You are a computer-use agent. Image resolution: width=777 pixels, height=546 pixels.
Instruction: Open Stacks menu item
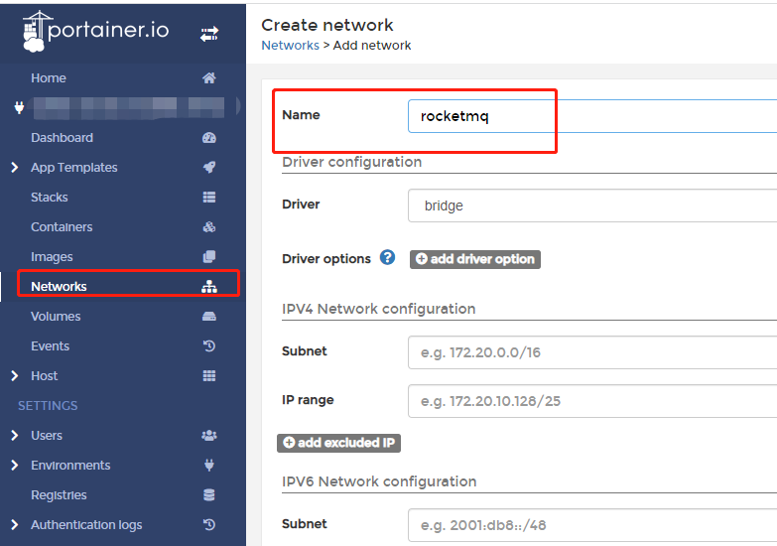[x=49, y=198]
